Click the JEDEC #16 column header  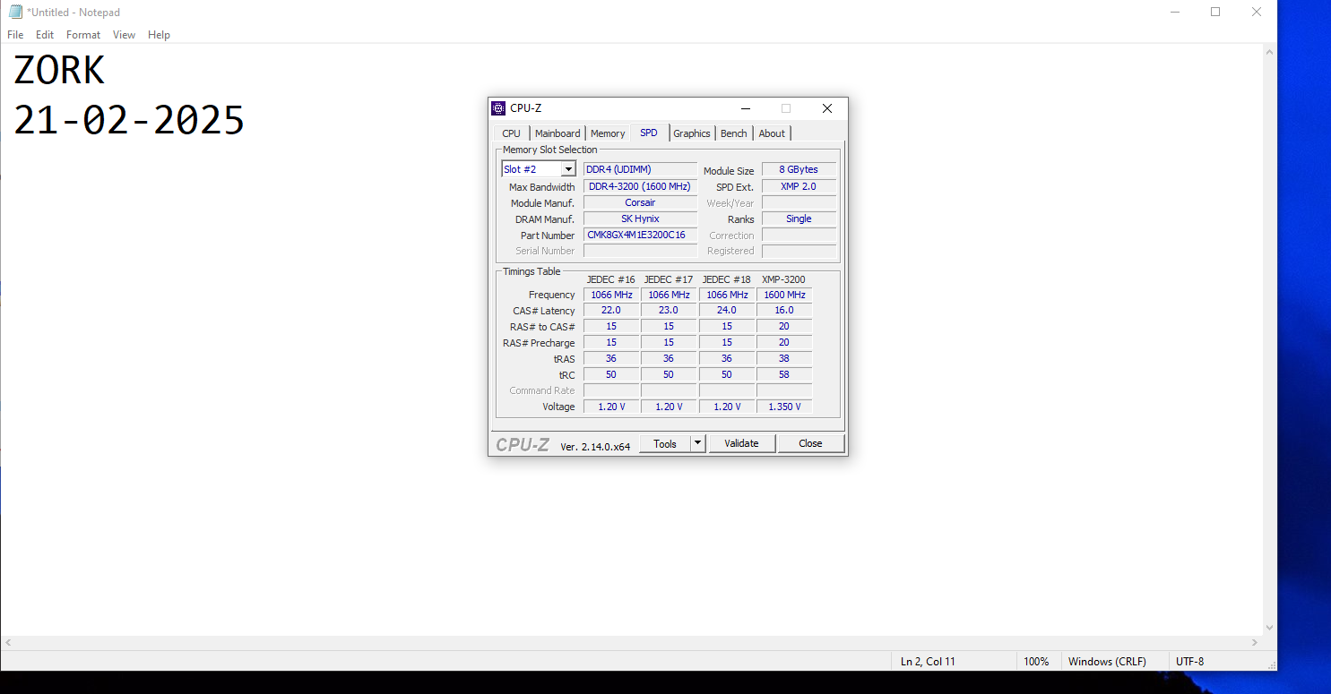pos(611,279)
